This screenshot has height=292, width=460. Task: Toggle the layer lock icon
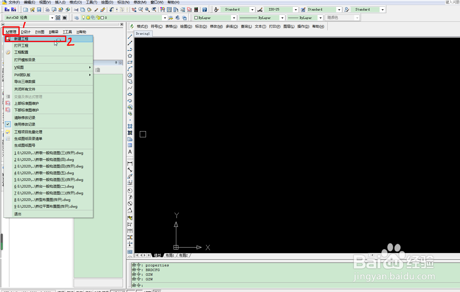point(98,18)
